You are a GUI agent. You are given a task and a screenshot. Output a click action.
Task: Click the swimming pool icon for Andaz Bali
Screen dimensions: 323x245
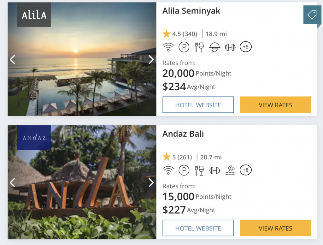coord(230,170)
